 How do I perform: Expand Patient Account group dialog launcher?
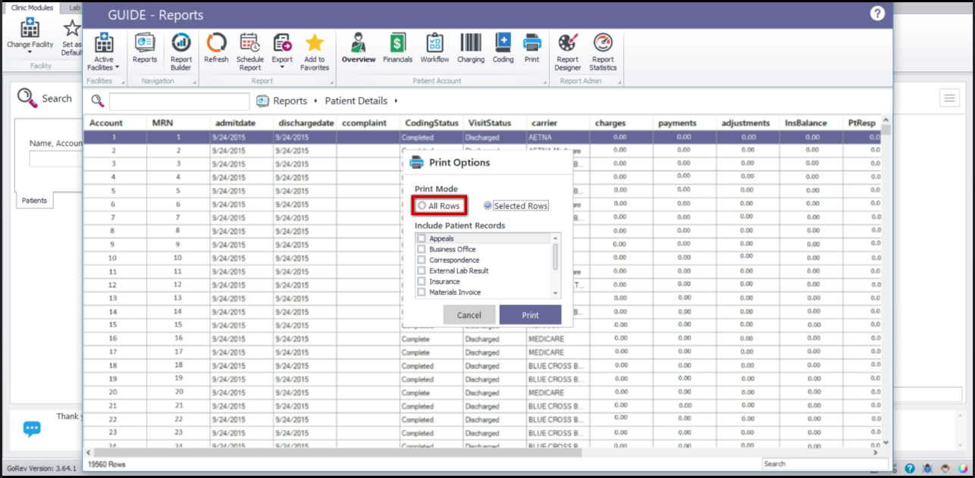point(545,82)
